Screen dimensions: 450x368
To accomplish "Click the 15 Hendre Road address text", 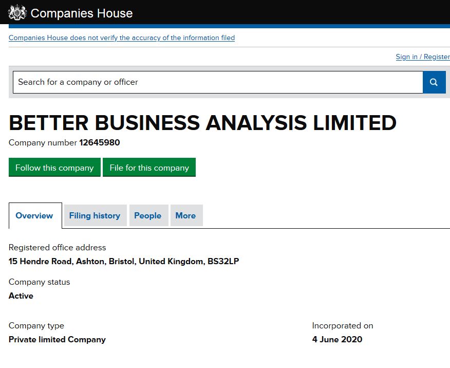I will 124,261.
